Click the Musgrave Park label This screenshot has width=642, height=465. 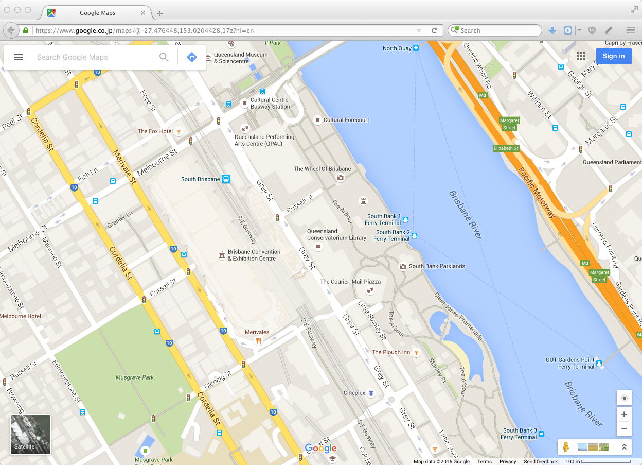[x=135, y=377]
